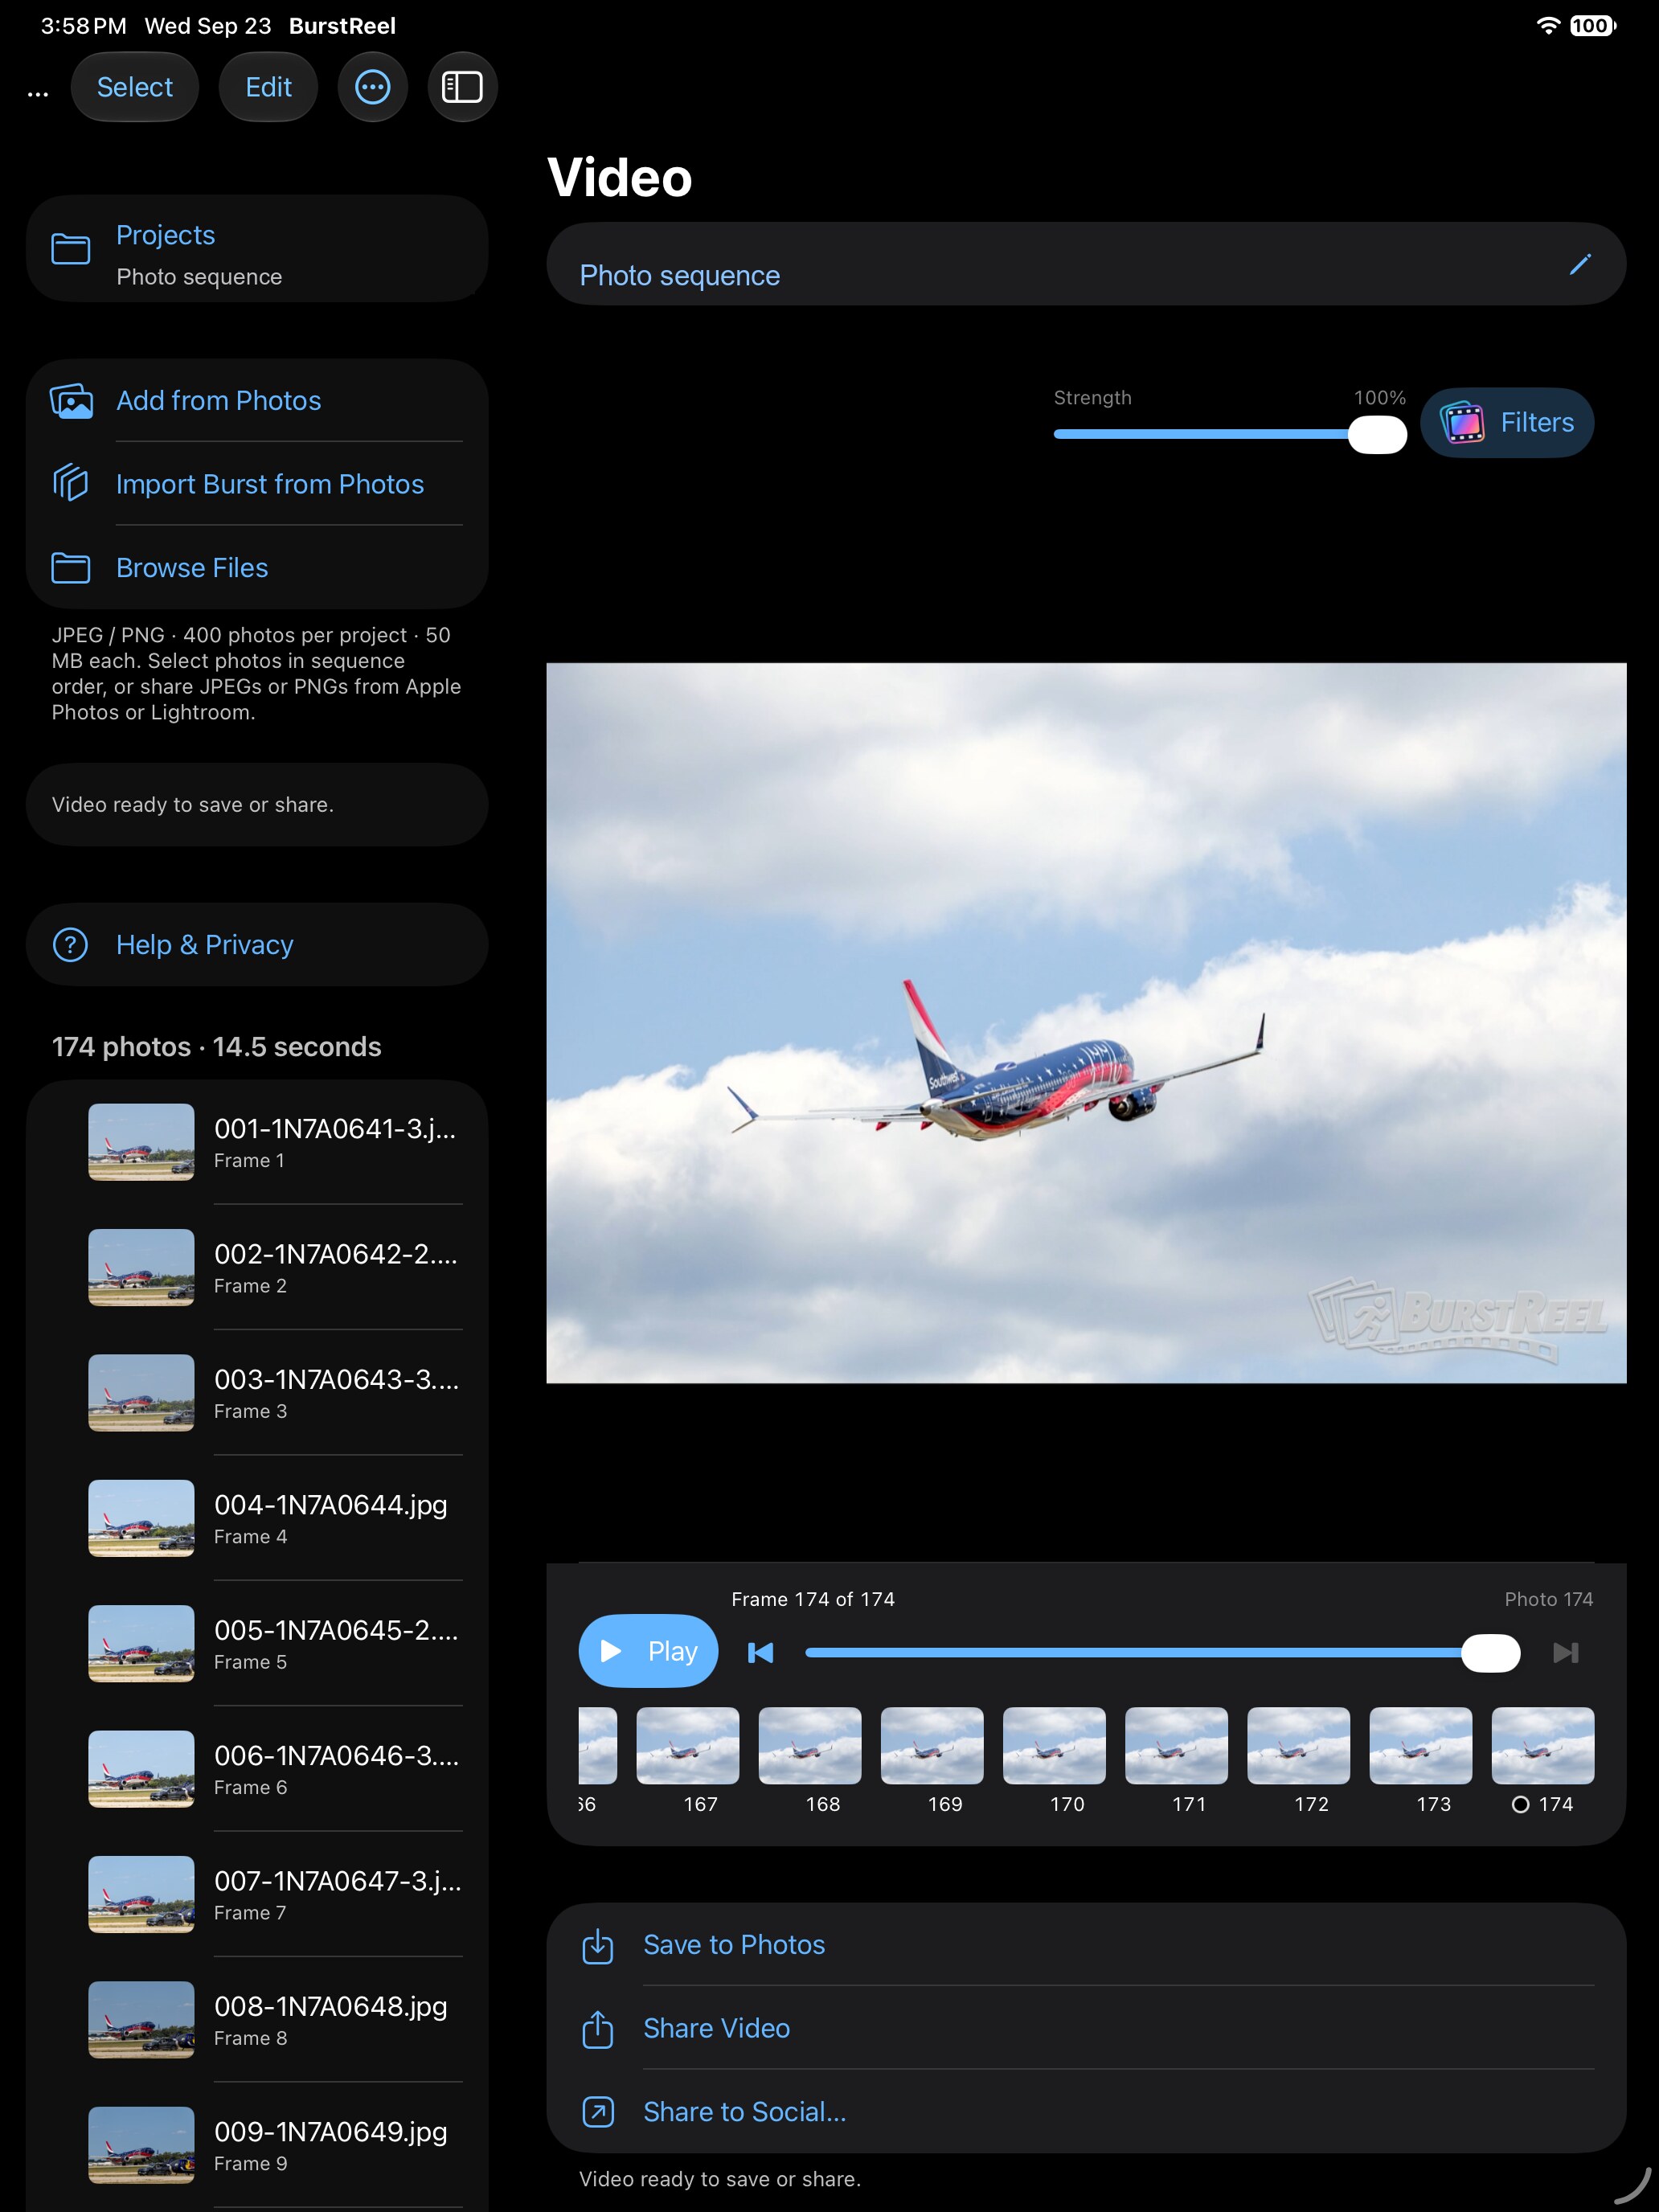Click the frame scrubber slider handle
Viewport: 1659px width, 2212px height.
pyautogui.click(x=1490, y=1653)
